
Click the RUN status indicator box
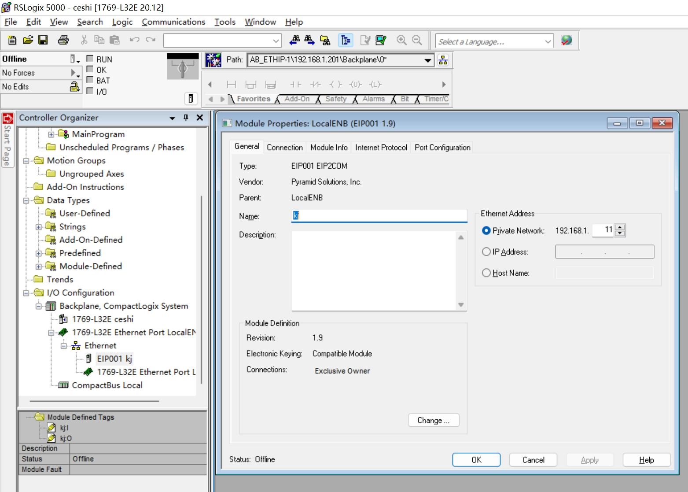tap(90, 58)
